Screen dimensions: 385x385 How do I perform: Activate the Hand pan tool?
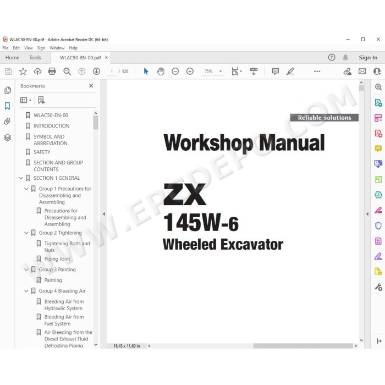(161, 71)
